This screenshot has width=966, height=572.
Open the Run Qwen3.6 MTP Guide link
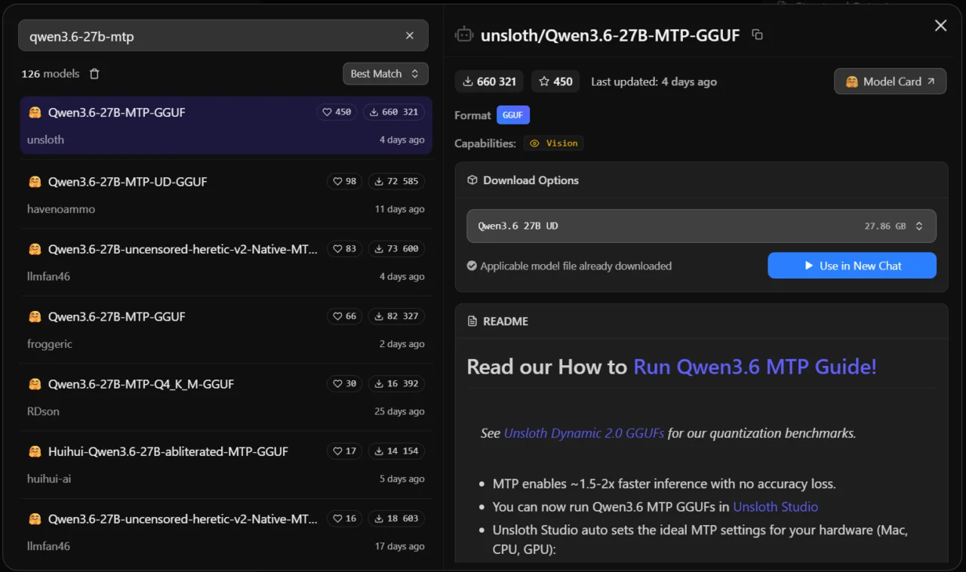[755, 367]
